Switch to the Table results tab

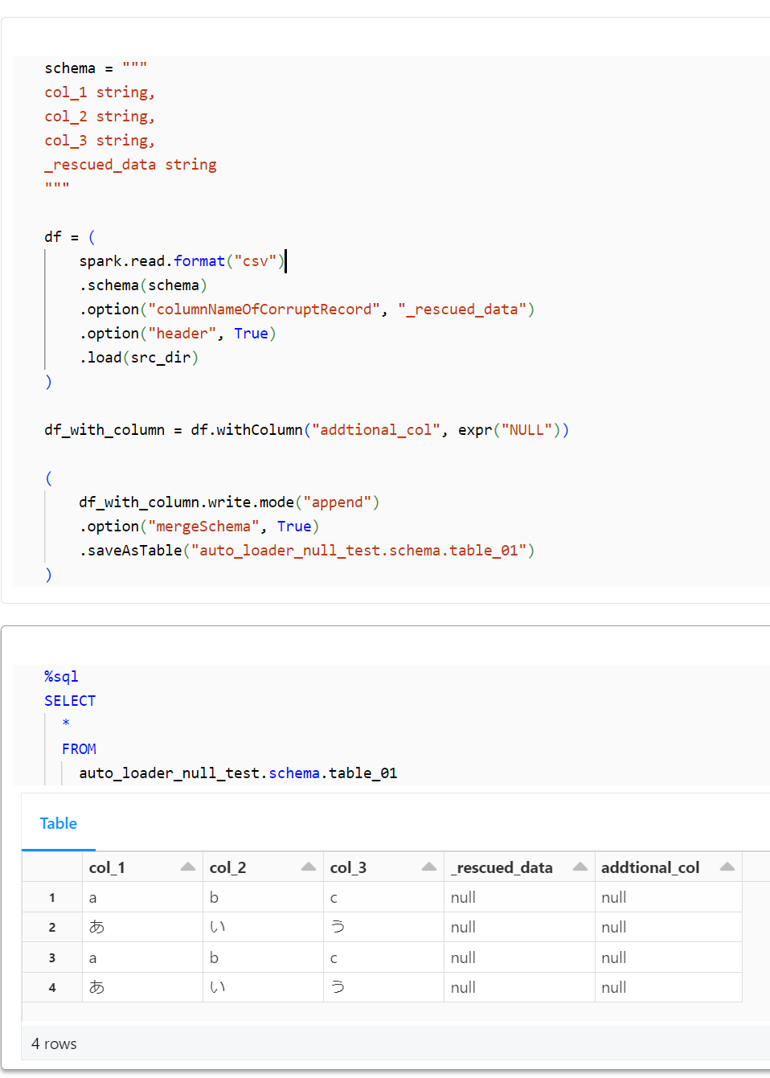59,823
